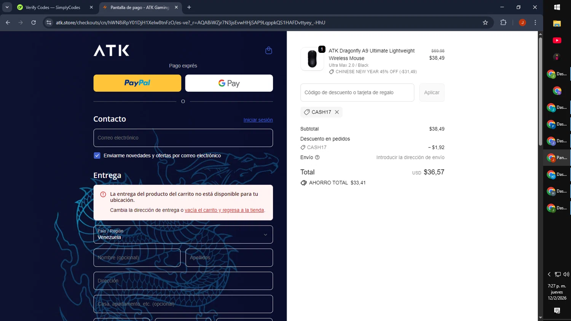
Task: Select the active Pan... Chrome taskbar window
Action: [x=557, y=157]
